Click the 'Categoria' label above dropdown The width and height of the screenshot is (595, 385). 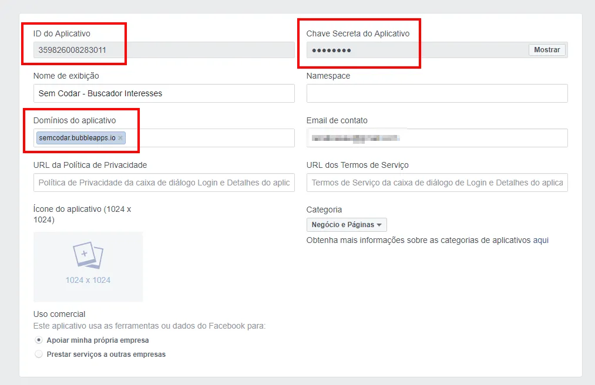coord(324,210)
